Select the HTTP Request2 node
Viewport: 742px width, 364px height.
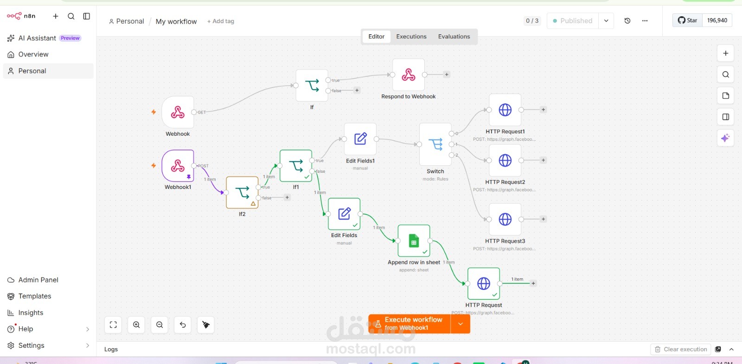505,160
